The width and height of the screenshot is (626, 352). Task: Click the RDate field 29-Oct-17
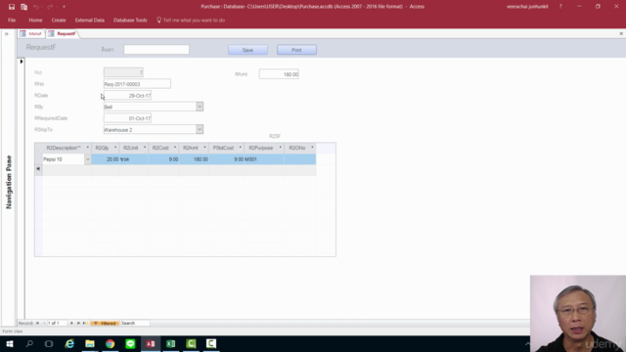click(127, 96)
